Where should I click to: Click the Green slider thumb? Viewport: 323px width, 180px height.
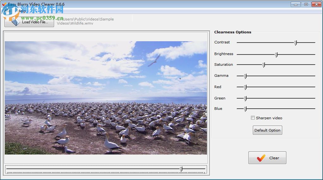[245, 98]
